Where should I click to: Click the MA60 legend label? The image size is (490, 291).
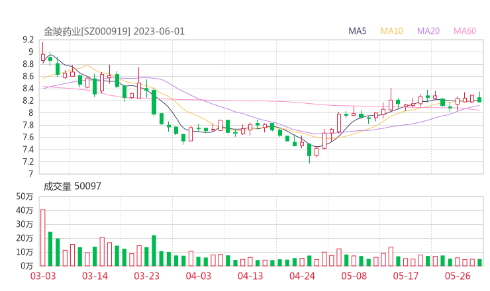pos(465,31)
